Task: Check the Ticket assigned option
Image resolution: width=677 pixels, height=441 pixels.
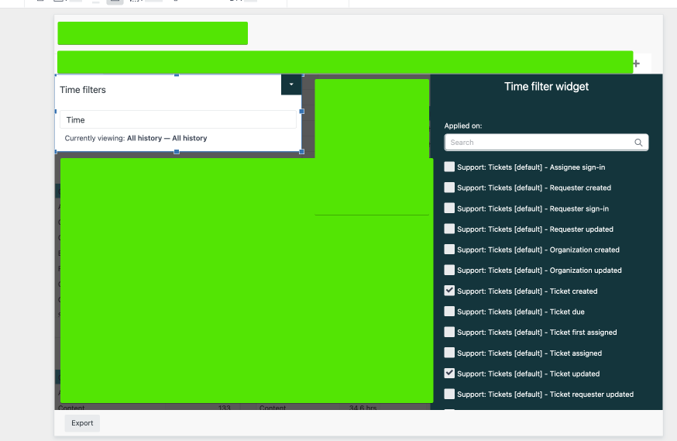Action: [x=449, y=353]
